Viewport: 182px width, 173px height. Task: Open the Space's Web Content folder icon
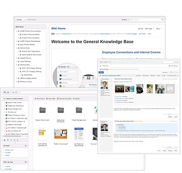pos(42,110)
